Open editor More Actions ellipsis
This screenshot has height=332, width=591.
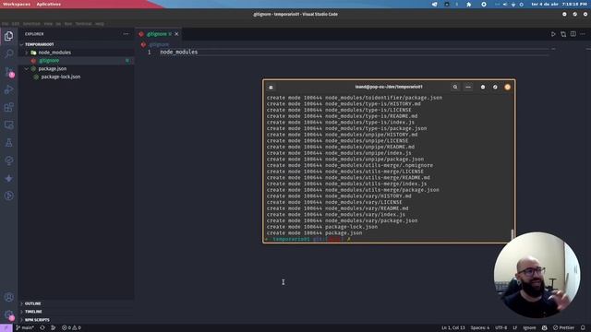583,34
